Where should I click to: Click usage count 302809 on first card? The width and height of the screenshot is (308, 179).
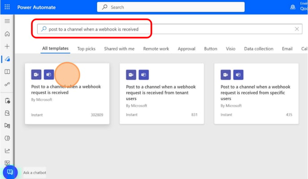pyautogui.click(x=97, y=115)
